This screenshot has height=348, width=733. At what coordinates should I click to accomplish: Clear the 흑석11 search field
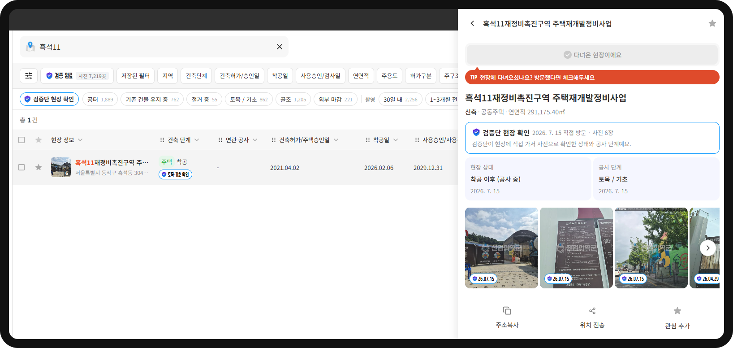280,47
